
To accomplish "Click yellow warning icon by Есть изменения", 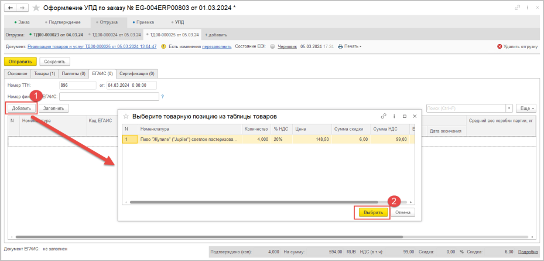I will (x=164, y=46).
